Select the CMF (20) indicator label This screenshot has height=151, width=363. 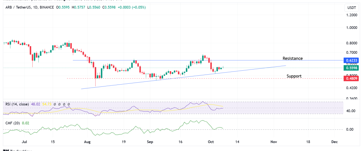pyautogui.click(x=12, y=123)
